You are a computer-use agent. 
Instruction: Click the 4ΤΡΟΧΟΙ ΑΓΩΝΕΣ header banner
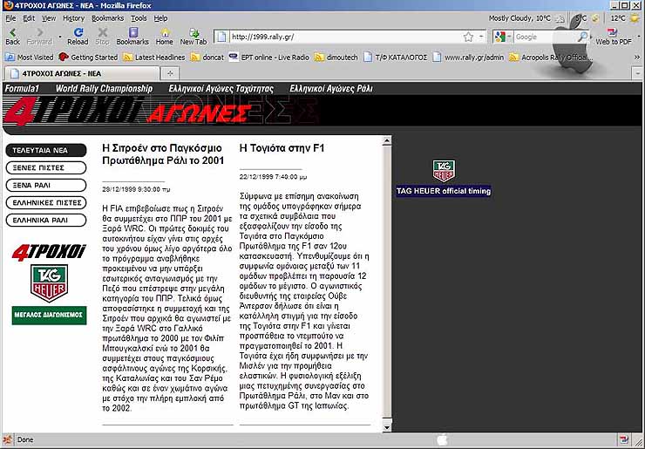pos(160,111)
